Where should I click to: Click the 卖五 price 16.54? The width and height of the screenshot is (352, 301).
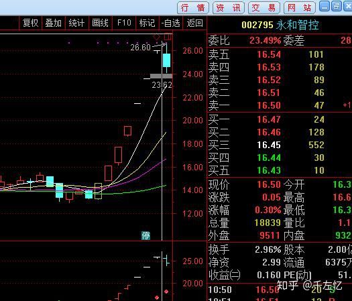click(269, 54)
